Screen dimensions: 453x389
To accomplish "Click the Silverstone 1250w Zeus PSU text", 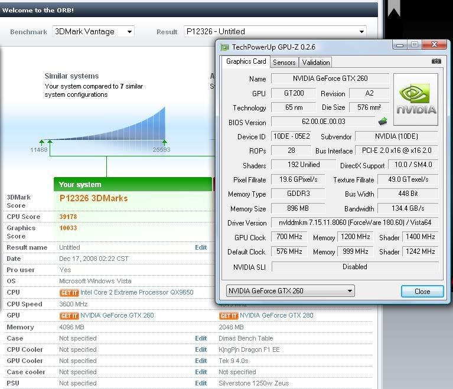I will tap(253, 383).
